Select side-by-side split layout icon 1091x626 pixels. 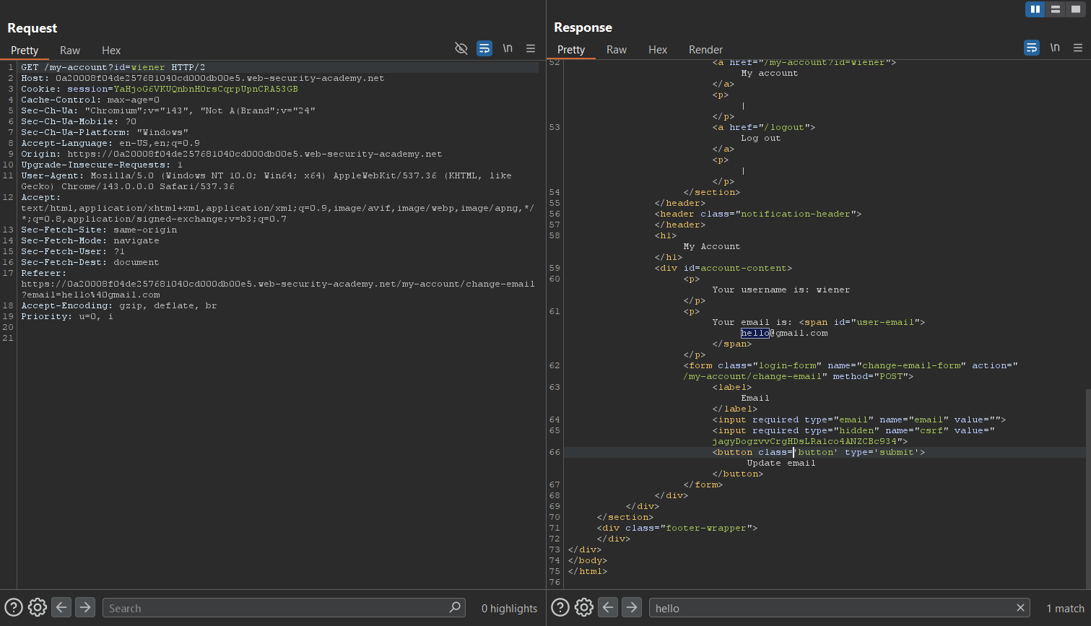1035,9
